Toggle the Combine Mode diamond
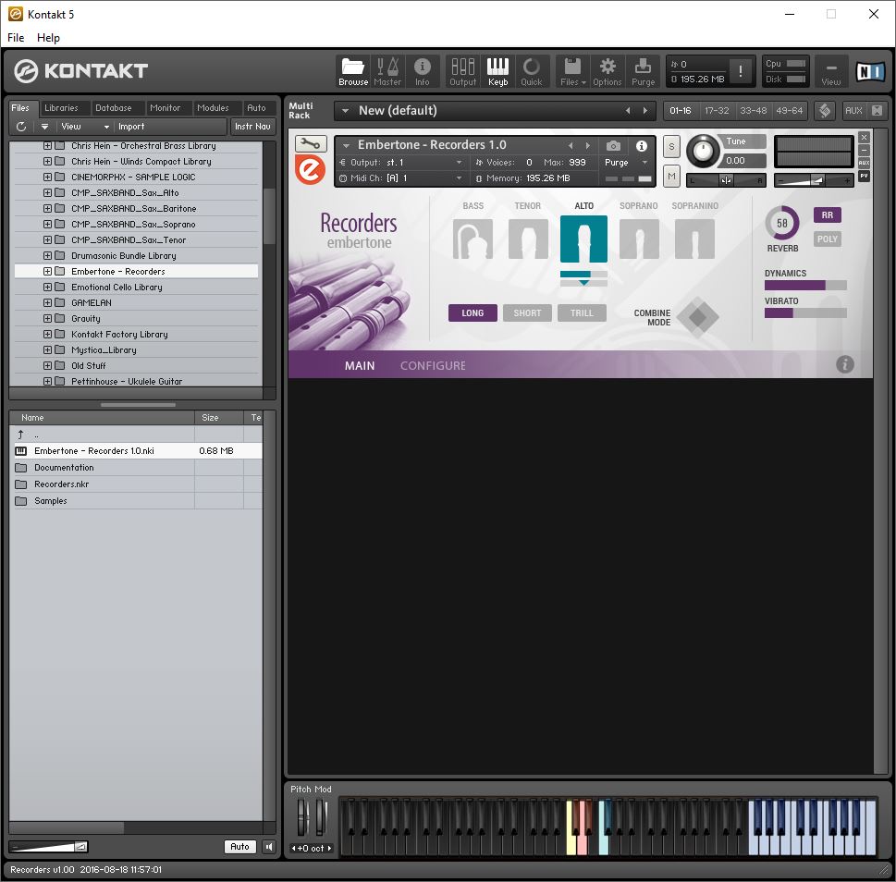 tap(698, 316)
